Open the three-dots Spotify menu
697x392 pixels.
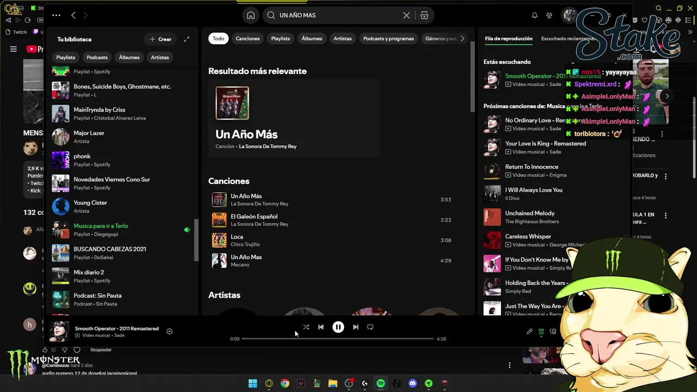56,15
